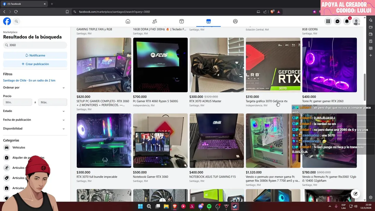Open the GeForce RTX 3070 box photo
The height and width of the screenshot is (211, 375).
click(273, 65)
